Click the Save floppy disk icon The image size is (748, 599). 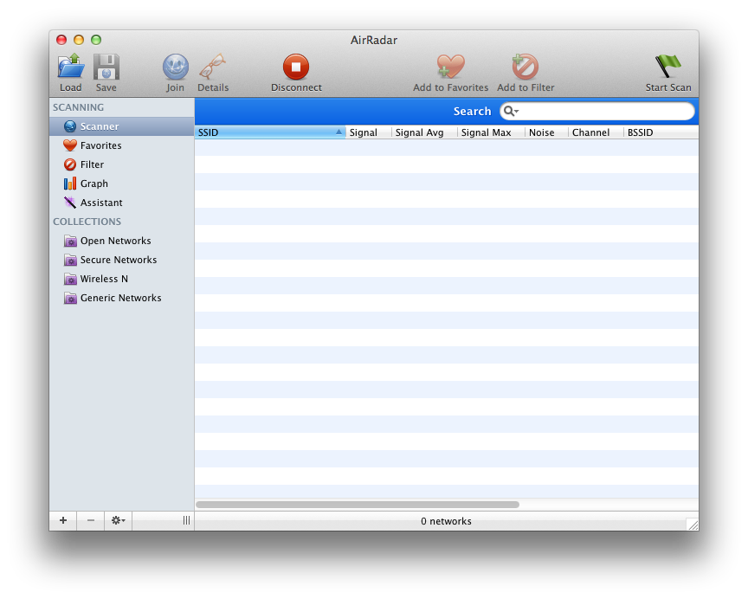106,68
